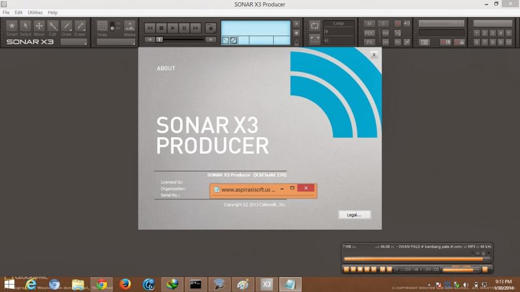Click the crossed-out icon in time display
Viewport: 520px width, 292px height.
(234, 41)
